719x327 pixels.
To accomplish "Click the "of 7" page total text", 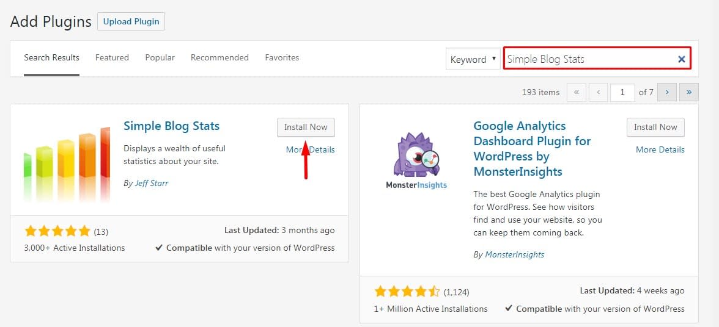I will click(646, 92).
